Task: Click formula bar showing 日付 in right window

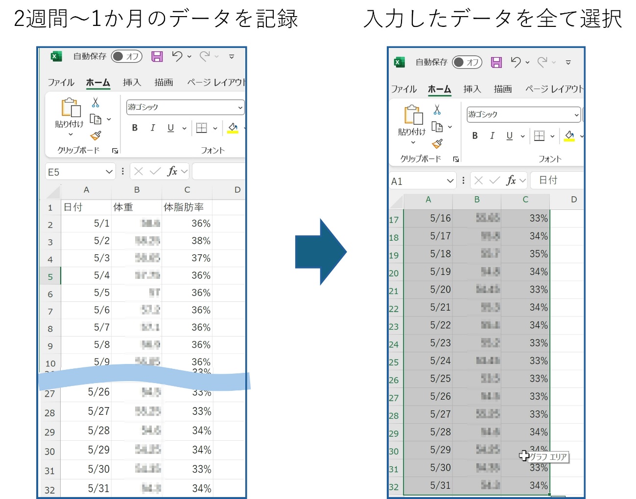Action: coord(558,181)
